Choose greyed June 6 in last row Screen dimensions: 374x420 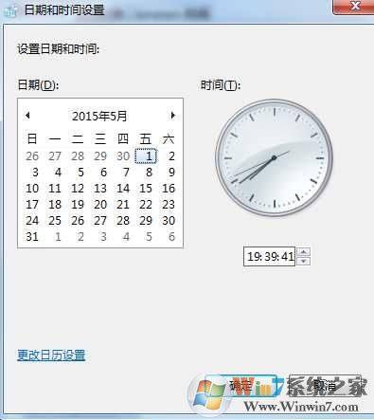pyautogui.click(x=170, y=237)
